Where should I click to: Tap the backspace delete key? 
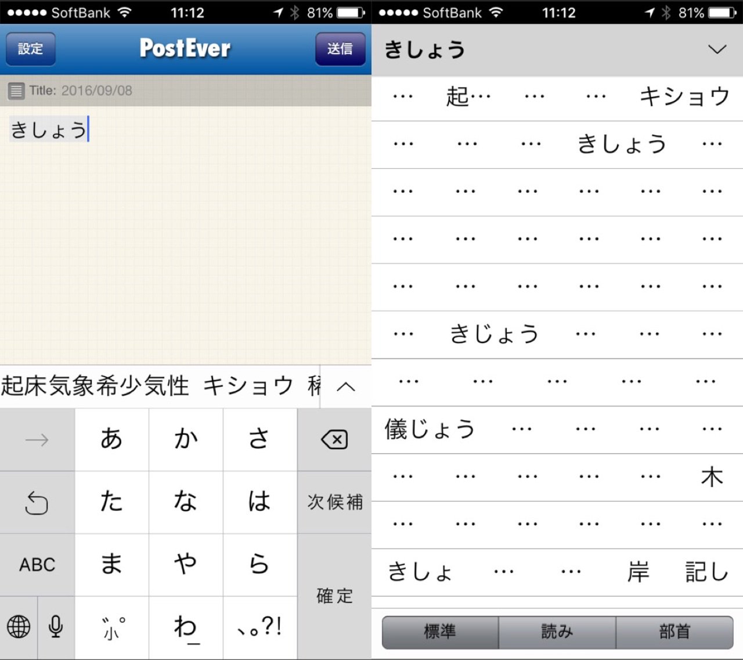click(x=334, y=440)
